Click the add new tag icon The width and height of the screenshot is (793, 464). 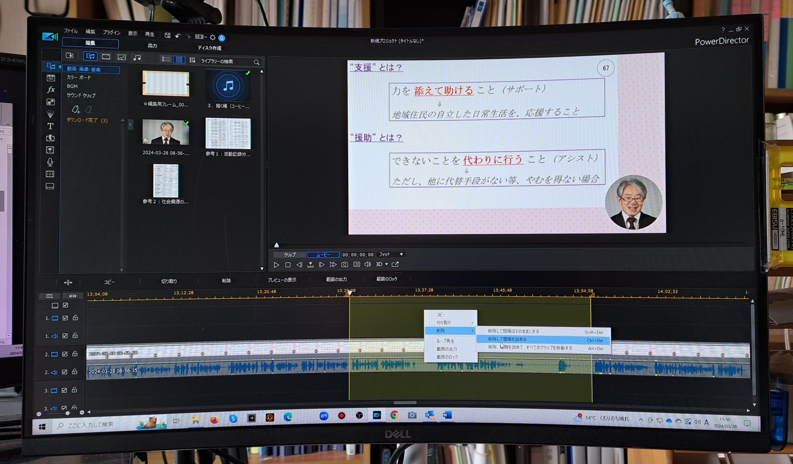76,109
